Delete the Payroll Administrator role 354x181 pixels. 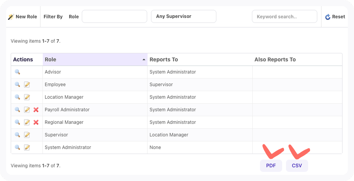[x=36, y=110]
